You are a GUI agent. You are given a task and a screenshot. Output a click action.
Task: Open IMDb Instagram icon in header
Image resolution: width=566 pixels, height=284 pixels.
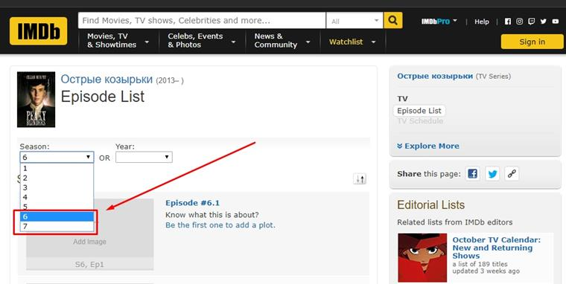pos(519,22)
